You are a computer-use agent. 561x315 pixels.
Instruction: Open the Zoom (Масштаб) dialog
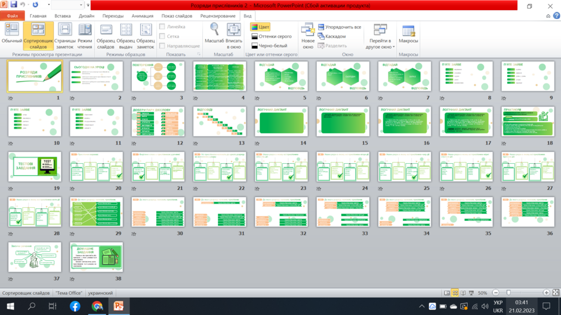tap(214, 33)
